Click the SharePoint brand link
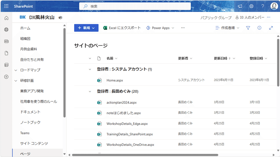Viewport: 280px width, 157px height. click(23, 6)
